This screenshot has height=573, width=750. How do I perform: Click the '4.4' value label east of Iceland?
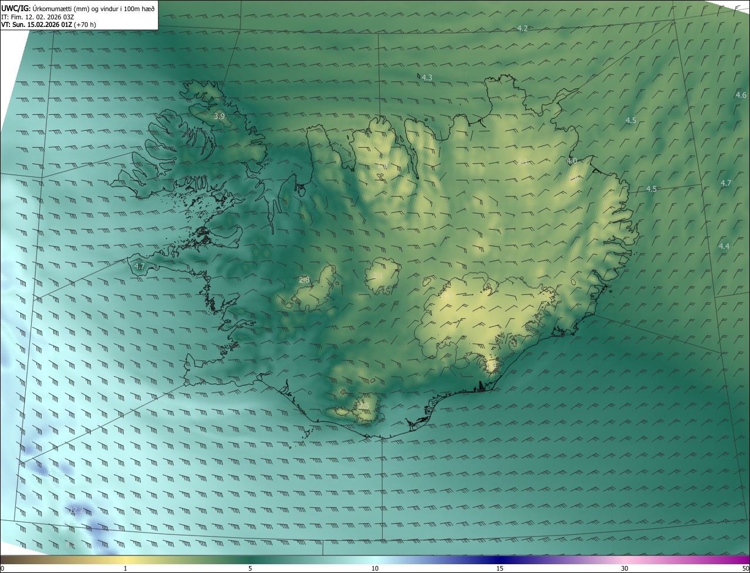tap(724, 246)
